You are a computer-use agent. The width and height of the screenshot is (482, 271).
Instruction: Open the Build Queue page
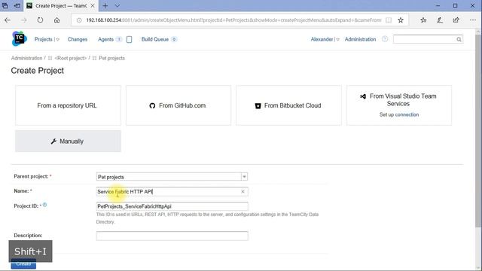click(x=155, y=39)
